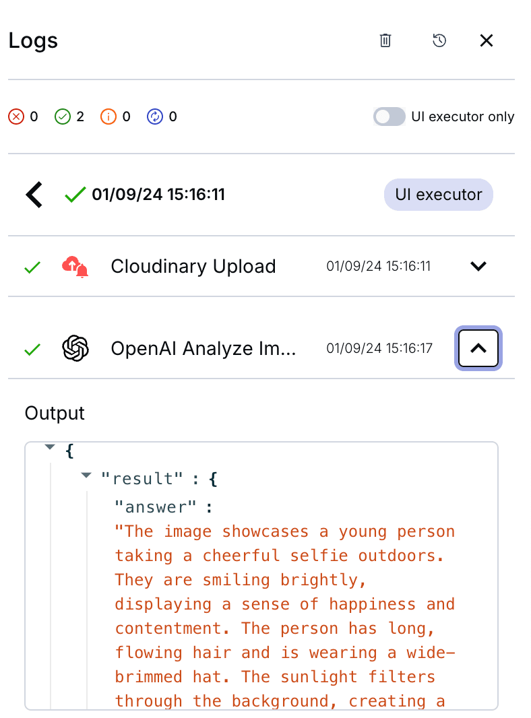Filter by blue running count icon
Viewport: 531px width, 718px height.
tap(155, 117)
